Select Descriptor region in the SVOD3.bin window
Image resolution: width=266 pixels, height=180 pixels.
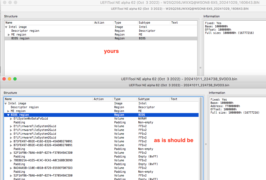[101, 107]
